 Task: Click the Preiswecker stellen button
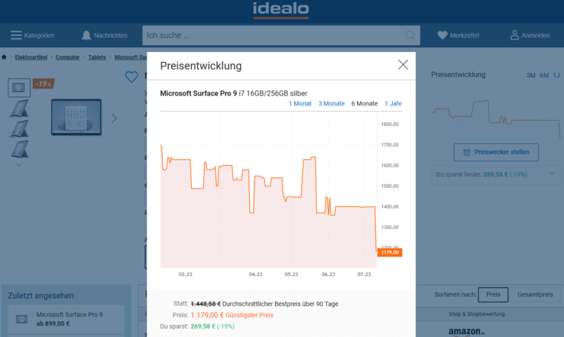pos(496,152)
